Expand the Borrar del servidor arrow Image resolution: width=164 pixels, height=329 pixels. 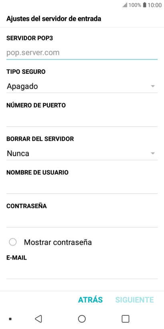pos(153,153)
